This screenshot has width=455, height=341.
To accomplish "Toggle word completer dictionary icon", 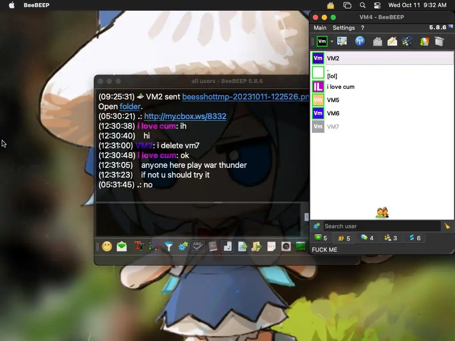I will point(213,246).
